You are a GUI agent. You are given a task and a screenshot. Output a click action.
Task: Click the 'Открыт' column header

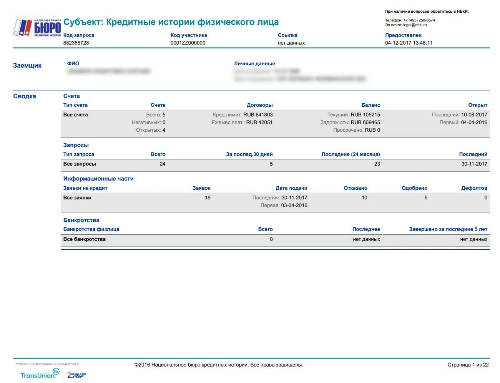478,105
